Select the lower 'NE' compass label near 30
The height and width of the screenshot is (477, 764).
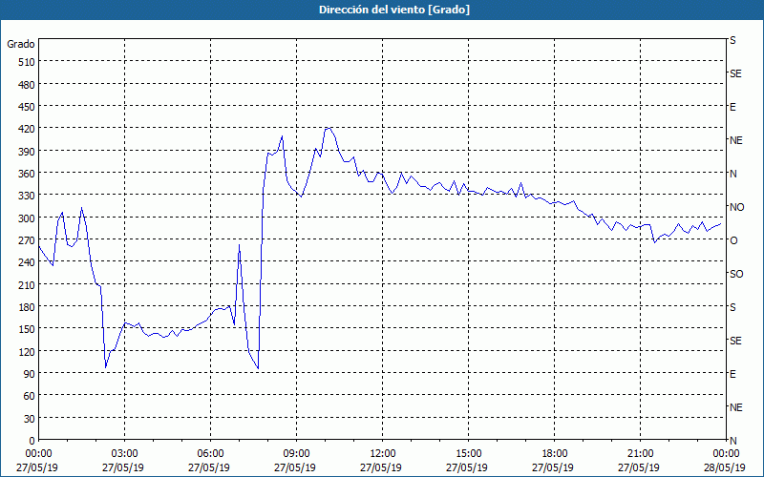click(x=735, y=407)
